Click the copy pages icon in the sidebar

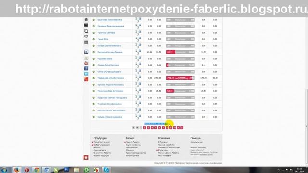86,31
